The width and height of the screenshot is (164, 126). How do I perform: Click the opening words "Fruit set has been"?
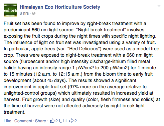[23, 23]
